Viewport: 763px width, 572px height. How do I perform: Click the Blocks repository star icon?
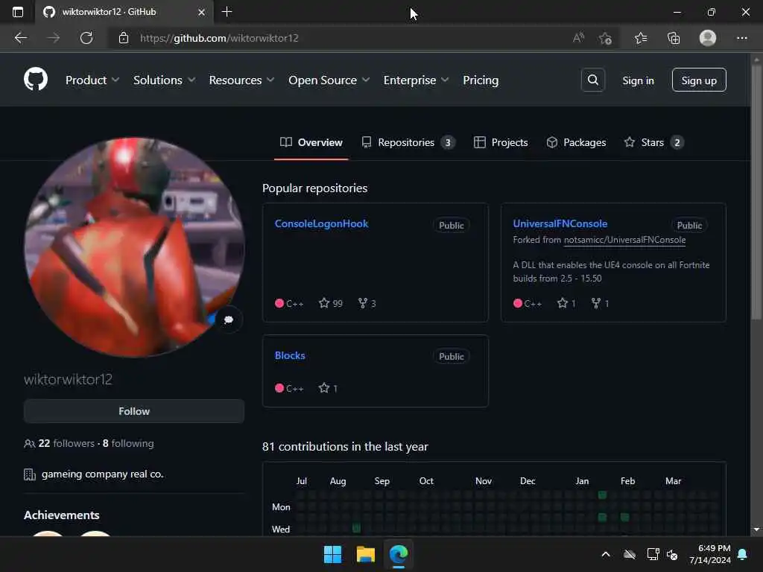pyautogui.click(x=324, y=387)
